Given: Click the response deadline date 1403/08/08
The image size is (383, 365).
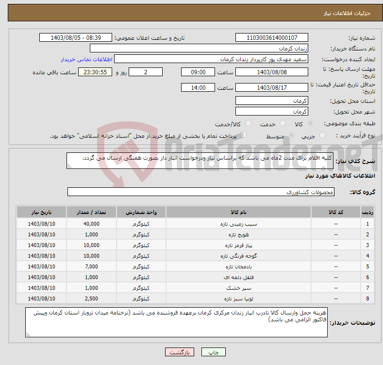Looking at the screenshot, I should click(272, 72).
